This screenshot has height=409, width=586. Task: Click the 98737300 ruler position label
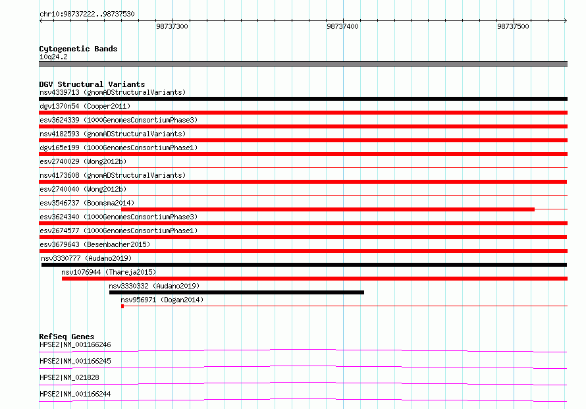click(x=172, y=26)
